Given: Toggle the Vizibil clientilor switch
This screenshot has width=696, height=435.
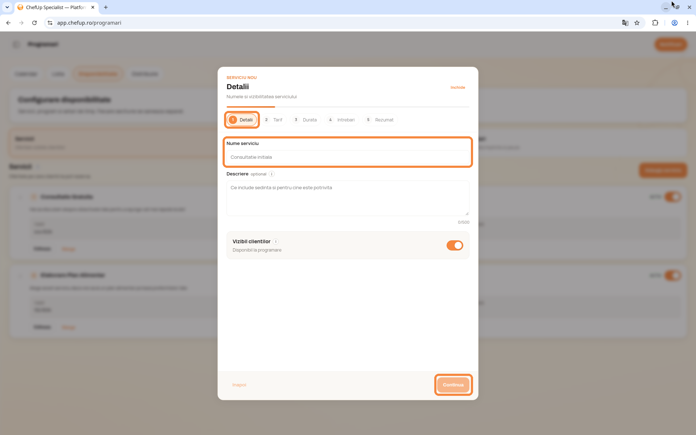Looking at the screenshot, I should pos(455,245).
